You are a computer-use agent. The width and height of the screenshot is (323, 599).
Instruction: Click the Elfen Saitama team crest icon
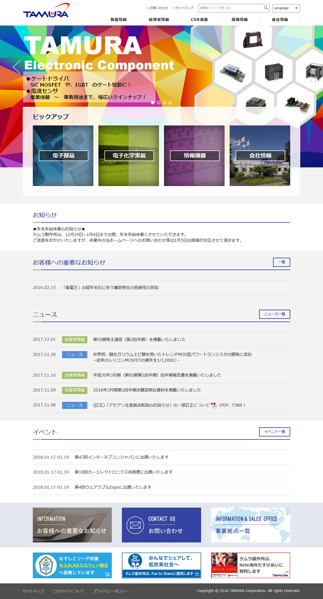46,565
